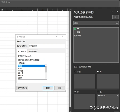Click the custom name input field

click(47, 46)
